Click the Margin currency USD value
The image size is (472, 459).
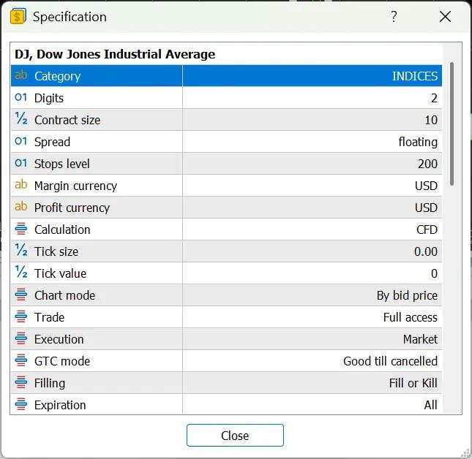click(x=426, y=186)
